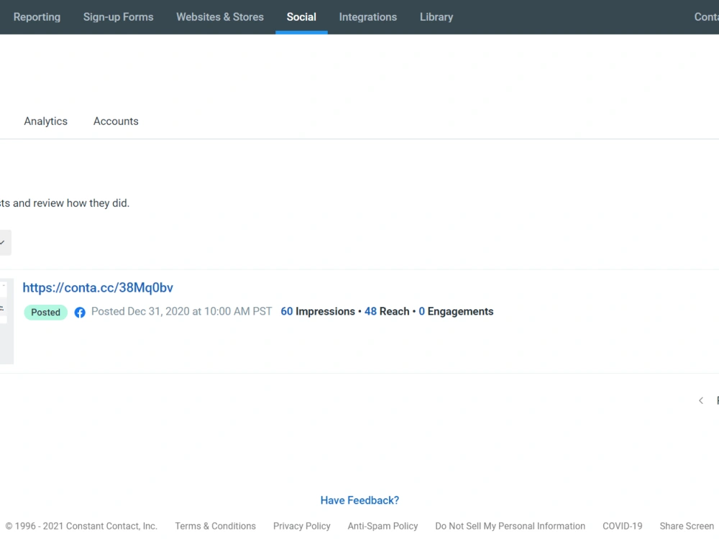Click the green Posted status badge

tap(46, 312)
